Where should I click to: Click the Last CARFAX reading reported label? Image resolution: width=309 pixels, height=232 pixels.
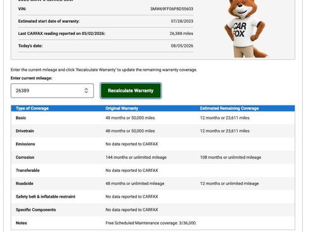tap(61, 34)
